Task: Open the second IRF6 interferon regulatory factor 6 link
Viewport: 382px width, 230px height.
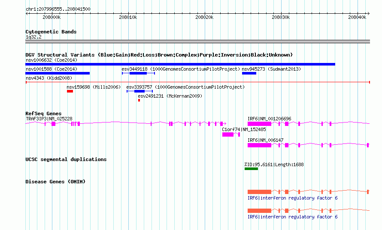Action: click(292, 217)
